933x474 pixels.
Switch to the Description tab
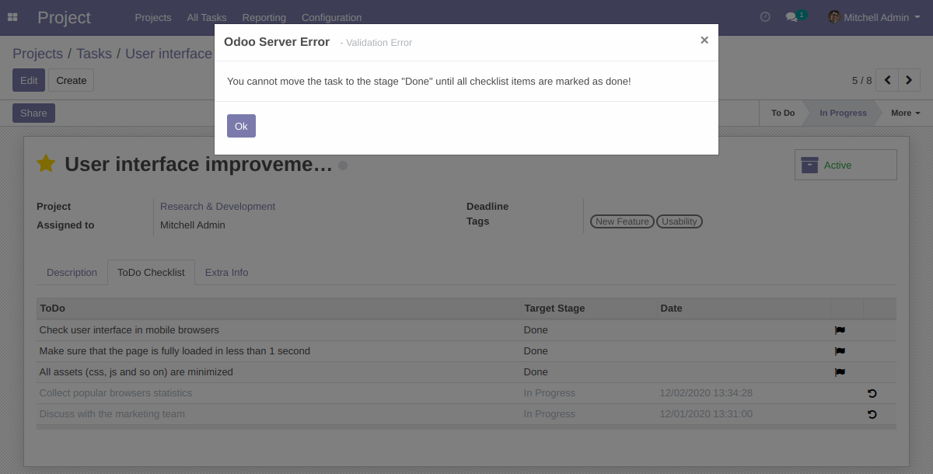click(x=72, y=272)
